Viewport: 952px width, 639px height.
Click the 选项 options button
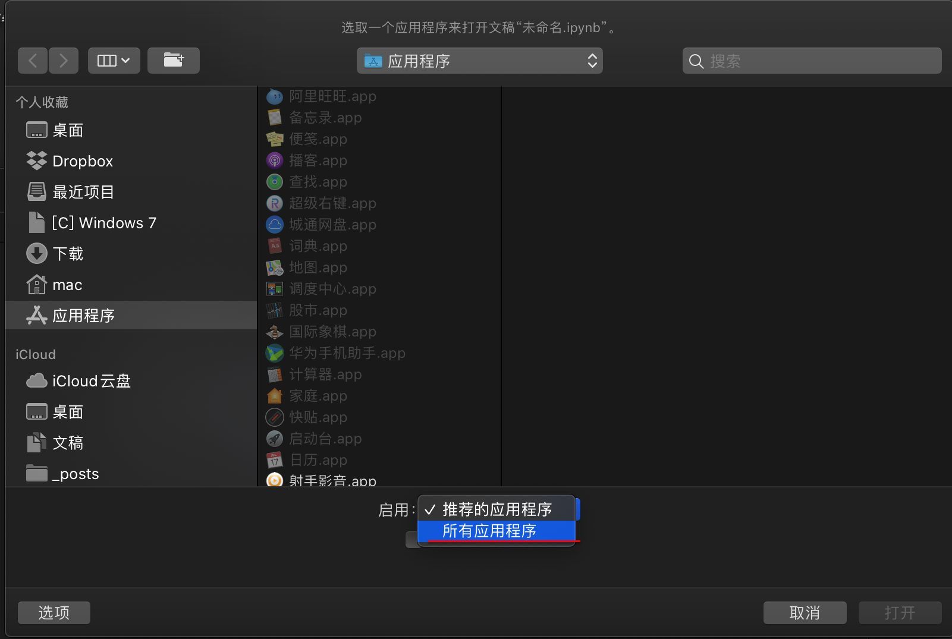[54, 613]
